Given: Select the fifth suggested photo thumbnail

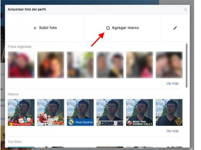Looking at the screenshot, I should 139,65.
